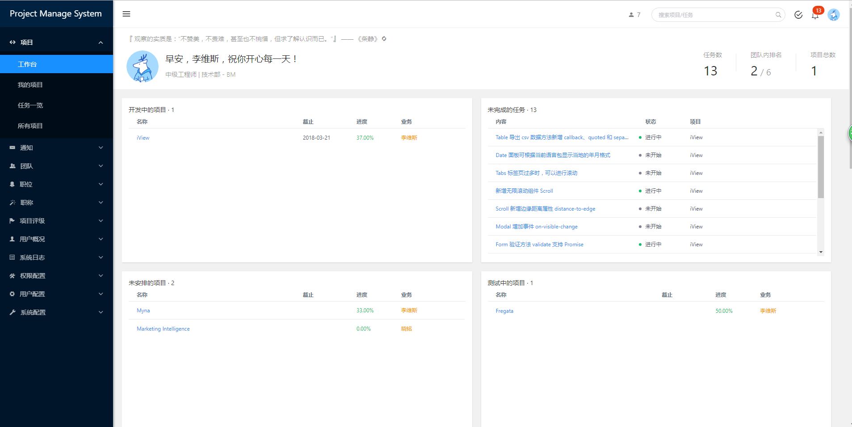Toggle the hamburger sidebar menu icon

(x=126, y=14)
